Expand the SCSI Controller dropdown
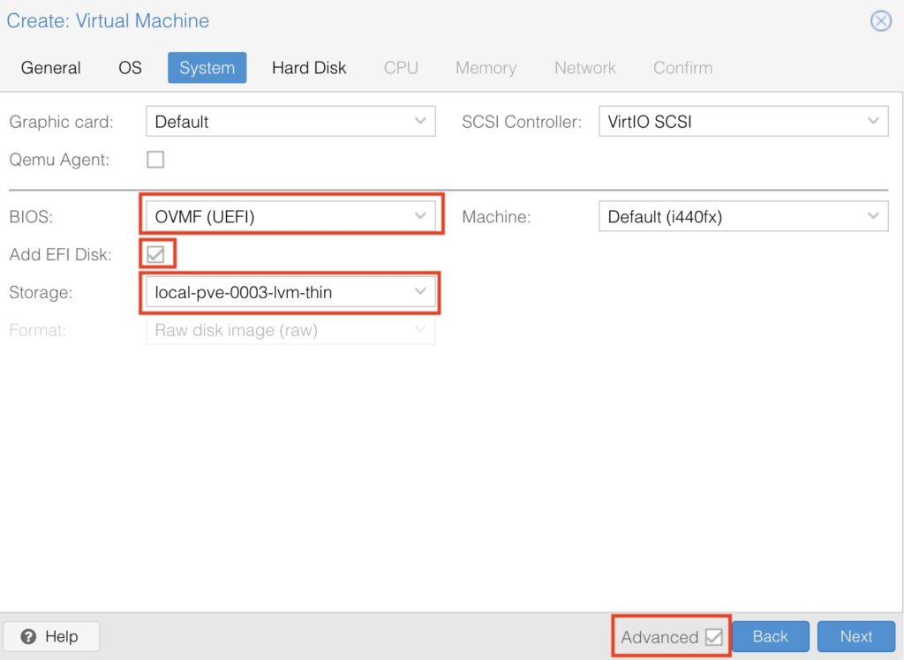Screen dimensions: 904x660 (x=743, y=122)
